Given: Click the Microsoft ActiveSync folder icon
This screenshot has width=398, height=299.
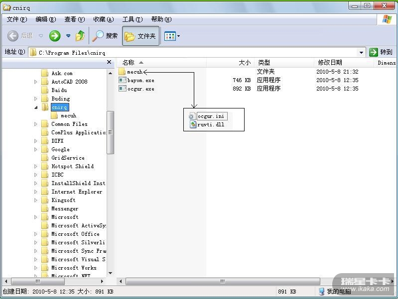Looking at the screenshot, I should [45, 225].
